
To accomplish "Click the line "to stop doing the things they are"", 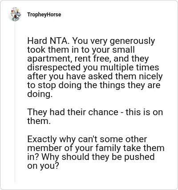I will pyautogui.click(x=94, y=85).
